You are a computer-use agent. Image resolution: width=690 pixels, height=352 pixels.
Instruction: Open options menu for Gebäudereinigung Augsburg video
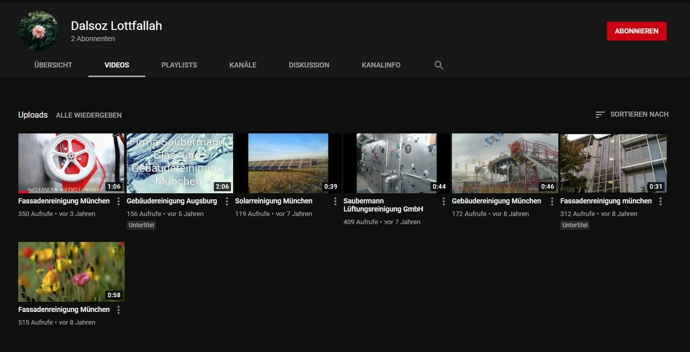click(227, 201)
